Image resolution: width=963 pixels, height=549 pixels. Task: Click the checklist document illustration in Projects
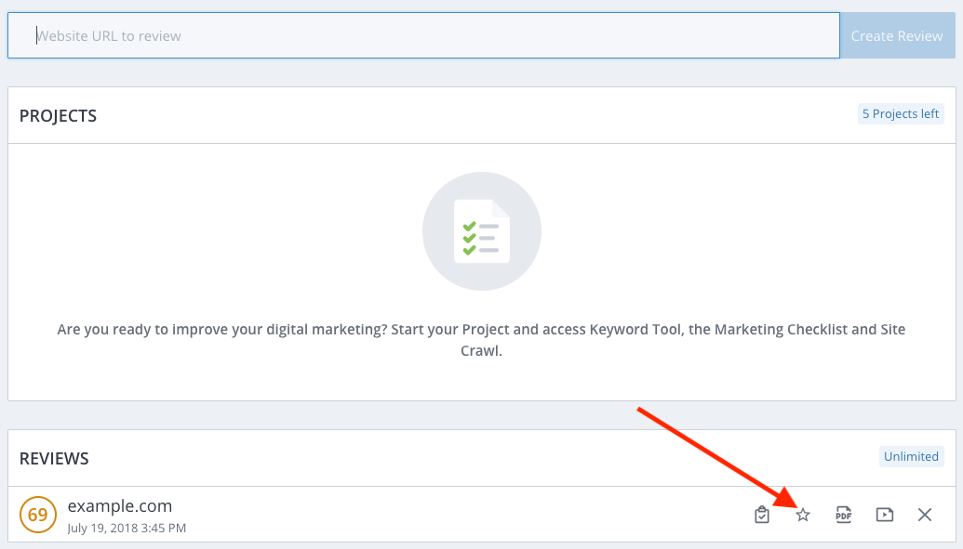(x=482, y=231)
